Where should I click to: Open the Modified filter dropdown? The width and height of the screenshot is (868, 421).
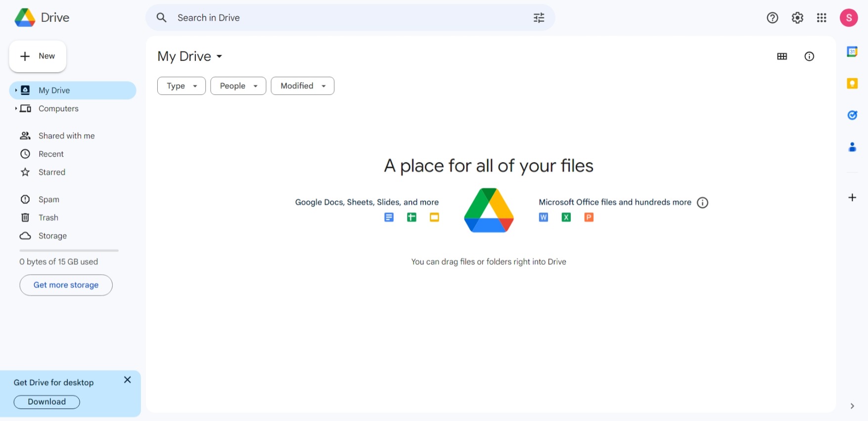click(303, 86)
